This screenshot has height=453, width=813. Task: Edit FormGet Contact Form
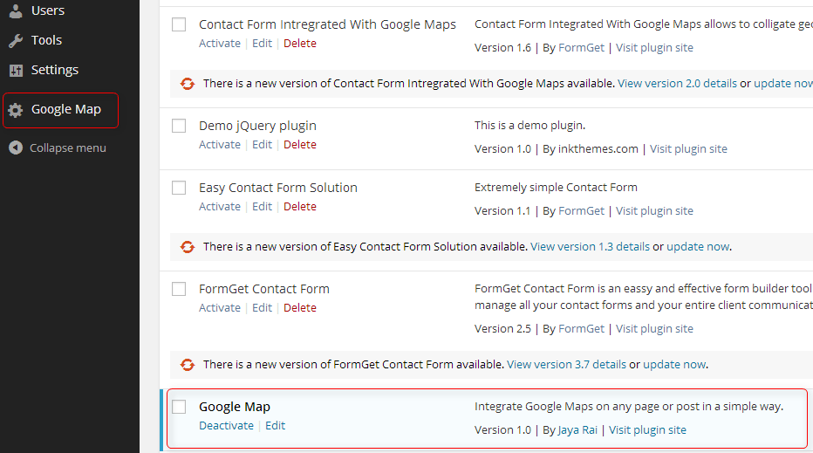tap(262, 308)
